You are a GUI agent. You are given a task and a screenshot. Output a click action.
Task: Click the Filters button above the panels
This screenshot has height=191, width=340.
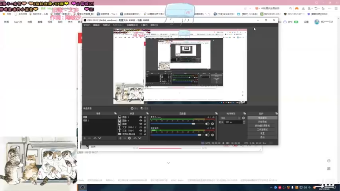click(x=144, y=109)
